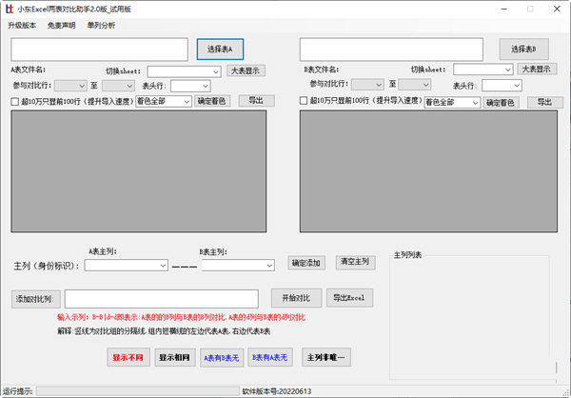Click the 选择表A button
Viewport: 571px width, 398px height.
[220, 50]
